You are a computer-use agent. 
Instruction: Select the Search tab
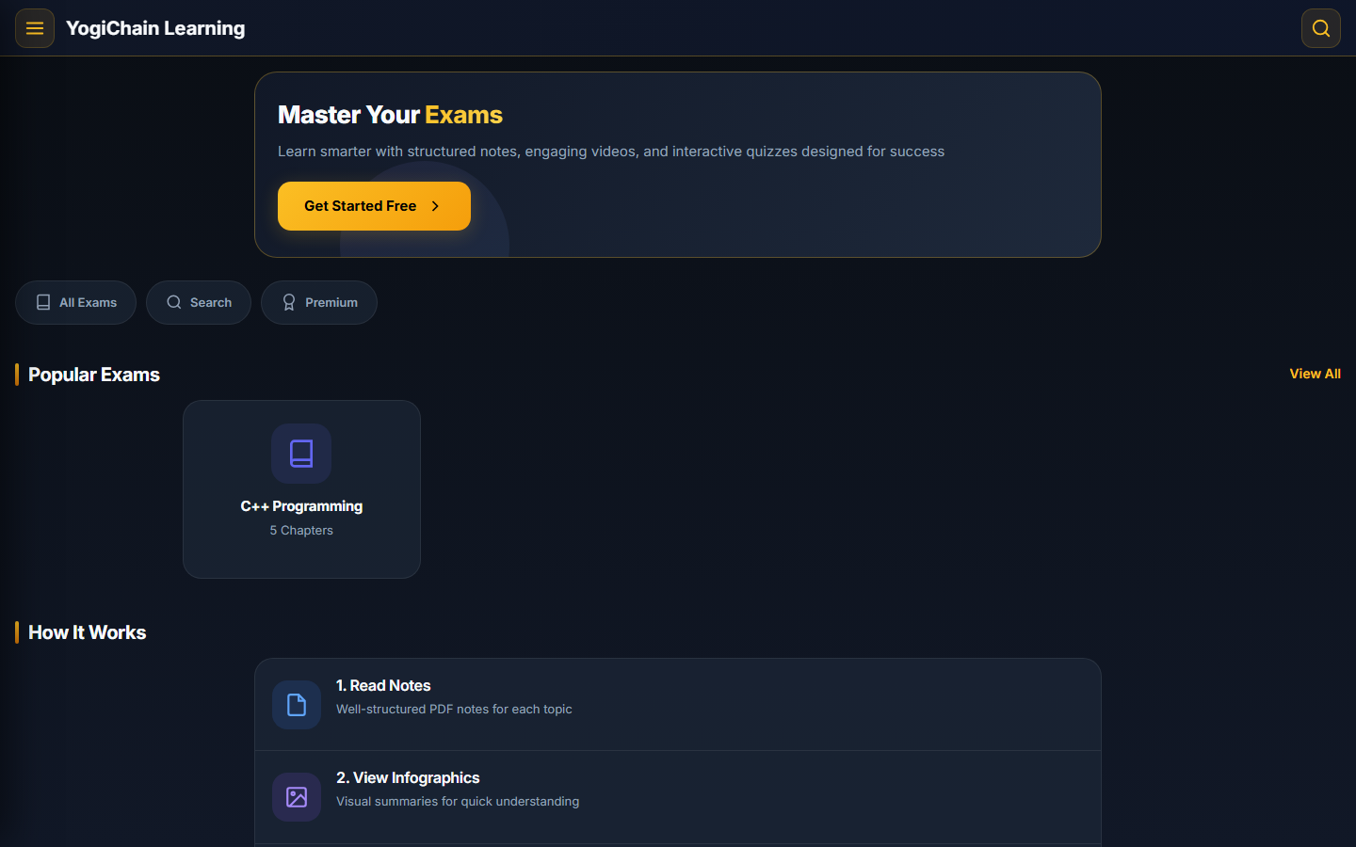tap(199, 302)
